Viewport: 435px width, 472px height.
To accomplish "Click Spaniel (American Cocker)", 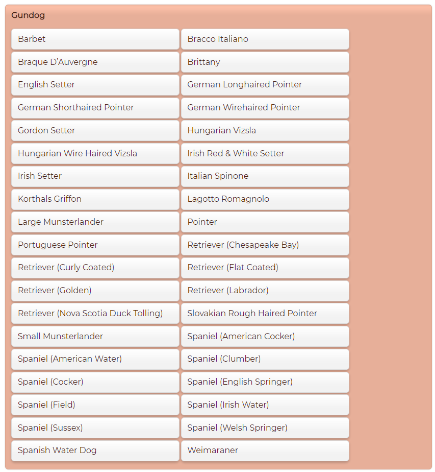I will tap(265, 336).
